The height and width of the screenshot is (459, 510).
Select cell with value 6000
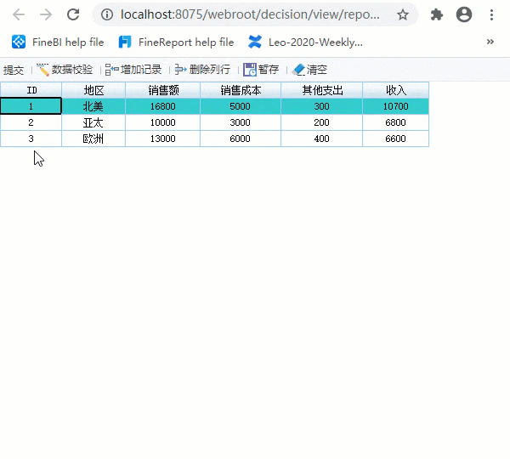click(x=241, y=139)
